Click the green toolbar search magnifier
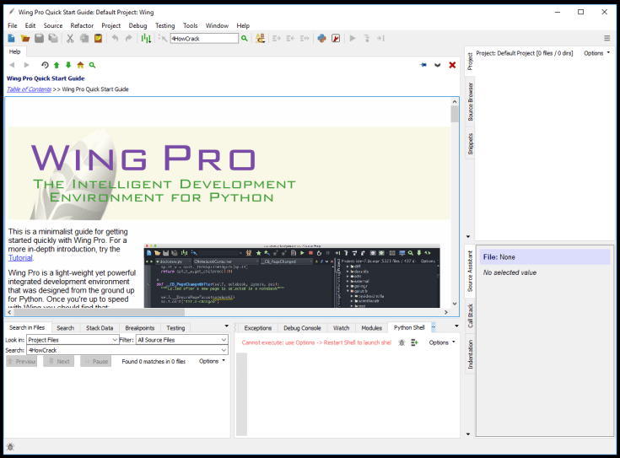 [x=245, y=38]
